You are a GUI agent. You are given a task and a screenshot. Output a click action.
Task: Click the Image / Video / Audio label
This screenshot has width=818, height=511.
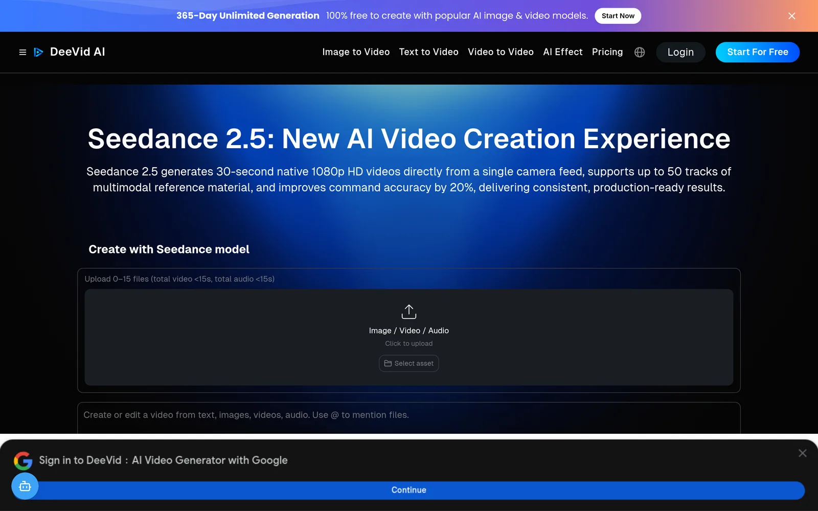tap(409, 331)
